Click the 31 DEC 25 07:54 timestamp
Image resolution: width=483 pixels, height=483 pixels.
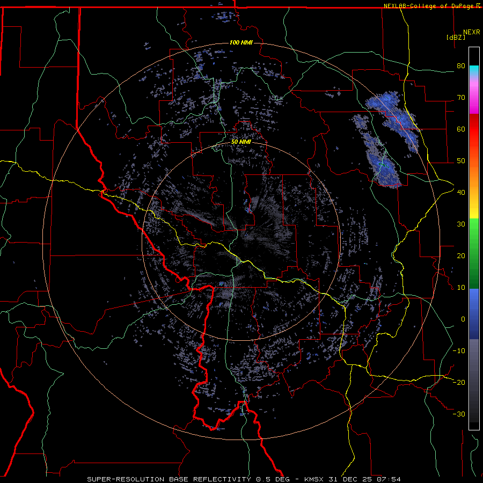click(366, 479)
